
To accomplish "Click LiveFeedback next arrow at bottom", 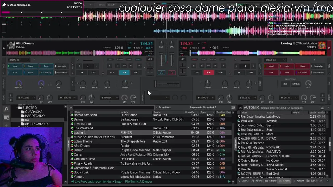I will 229,182.
